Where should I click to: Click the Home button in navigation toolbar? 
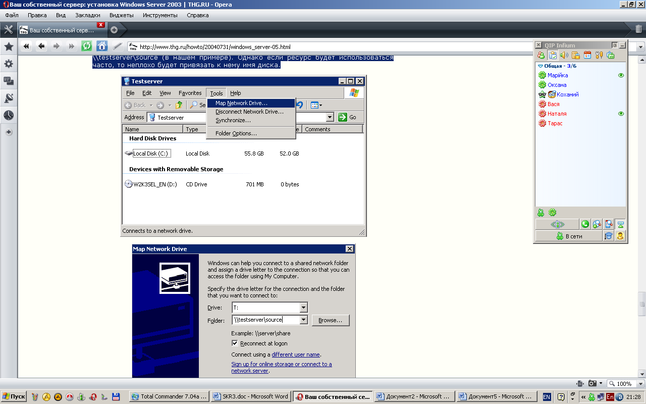(102, 46)
